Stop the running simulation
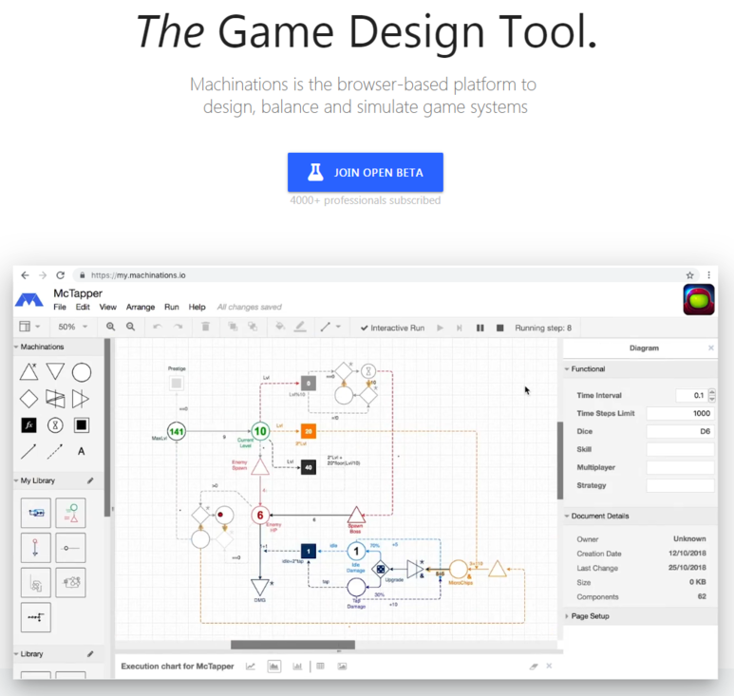 coord(500,328)
